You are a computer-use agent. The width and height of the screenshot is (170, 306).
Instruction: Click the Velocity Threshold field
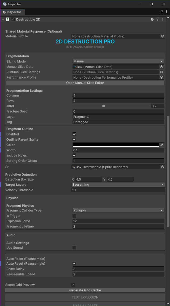pos(118,190)
